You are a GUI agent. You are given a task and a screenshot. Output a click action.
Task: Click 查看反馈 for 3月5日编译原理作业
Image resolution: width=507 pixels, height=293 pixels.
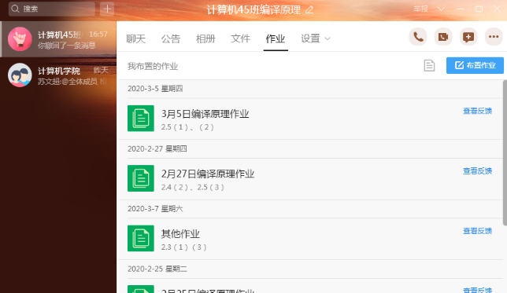click(477, 111)
